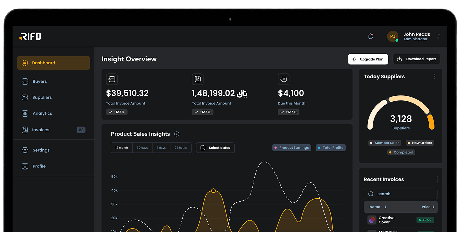The image size is (459, 232).
Task: Click the delete-tag icon above $4,100
Action: pyautogui.click(x=283, y=79)
